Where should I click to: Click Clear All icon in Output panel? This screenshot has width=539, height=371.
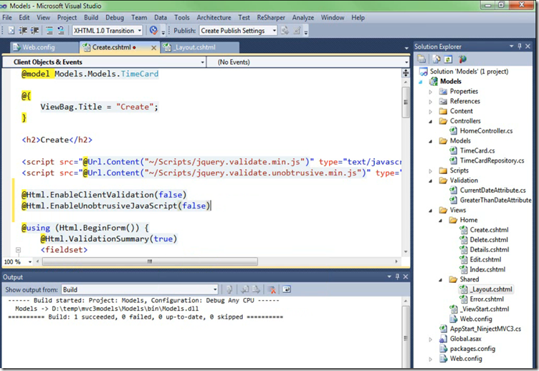(x=272, y=289)
